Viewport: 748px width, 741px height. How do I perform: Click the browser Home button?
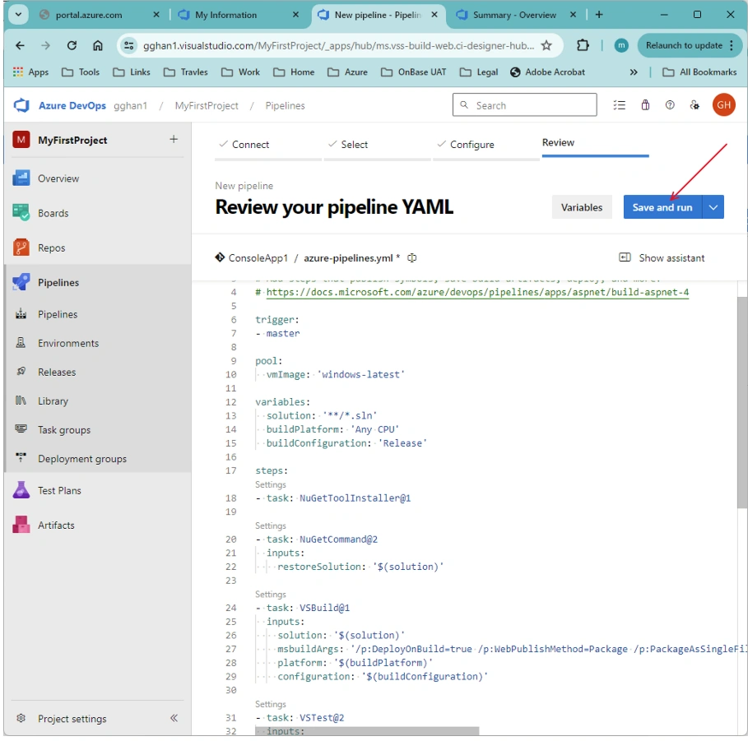pos(98,46)
